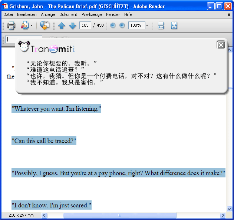Click the zoom percentage field 100%
Screen dimensions: 234x220
point(137,25)
